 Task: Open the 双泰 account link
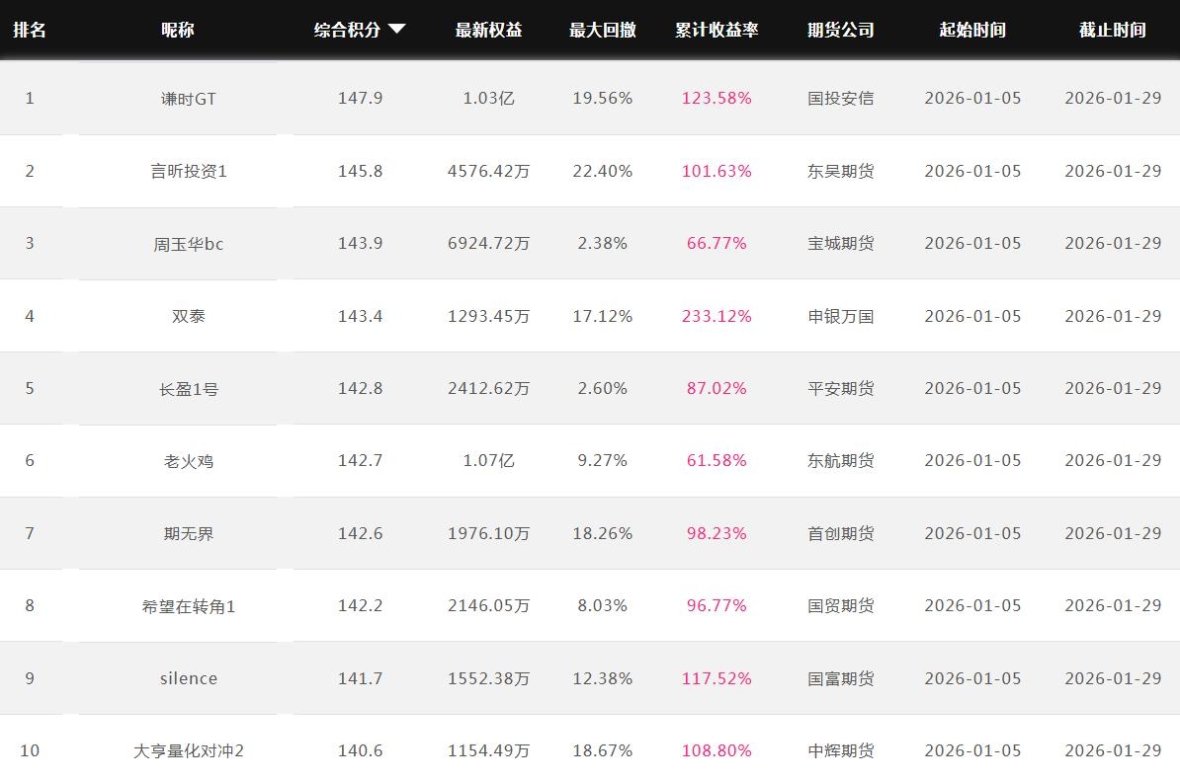(188, 316)
